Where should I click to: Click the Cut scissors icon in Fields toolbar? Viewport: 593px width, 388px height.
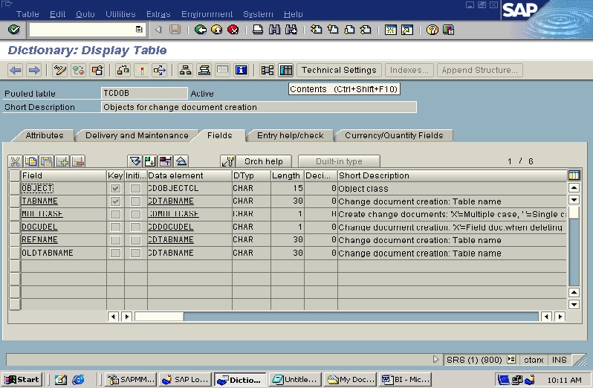[x=15, y=161]
